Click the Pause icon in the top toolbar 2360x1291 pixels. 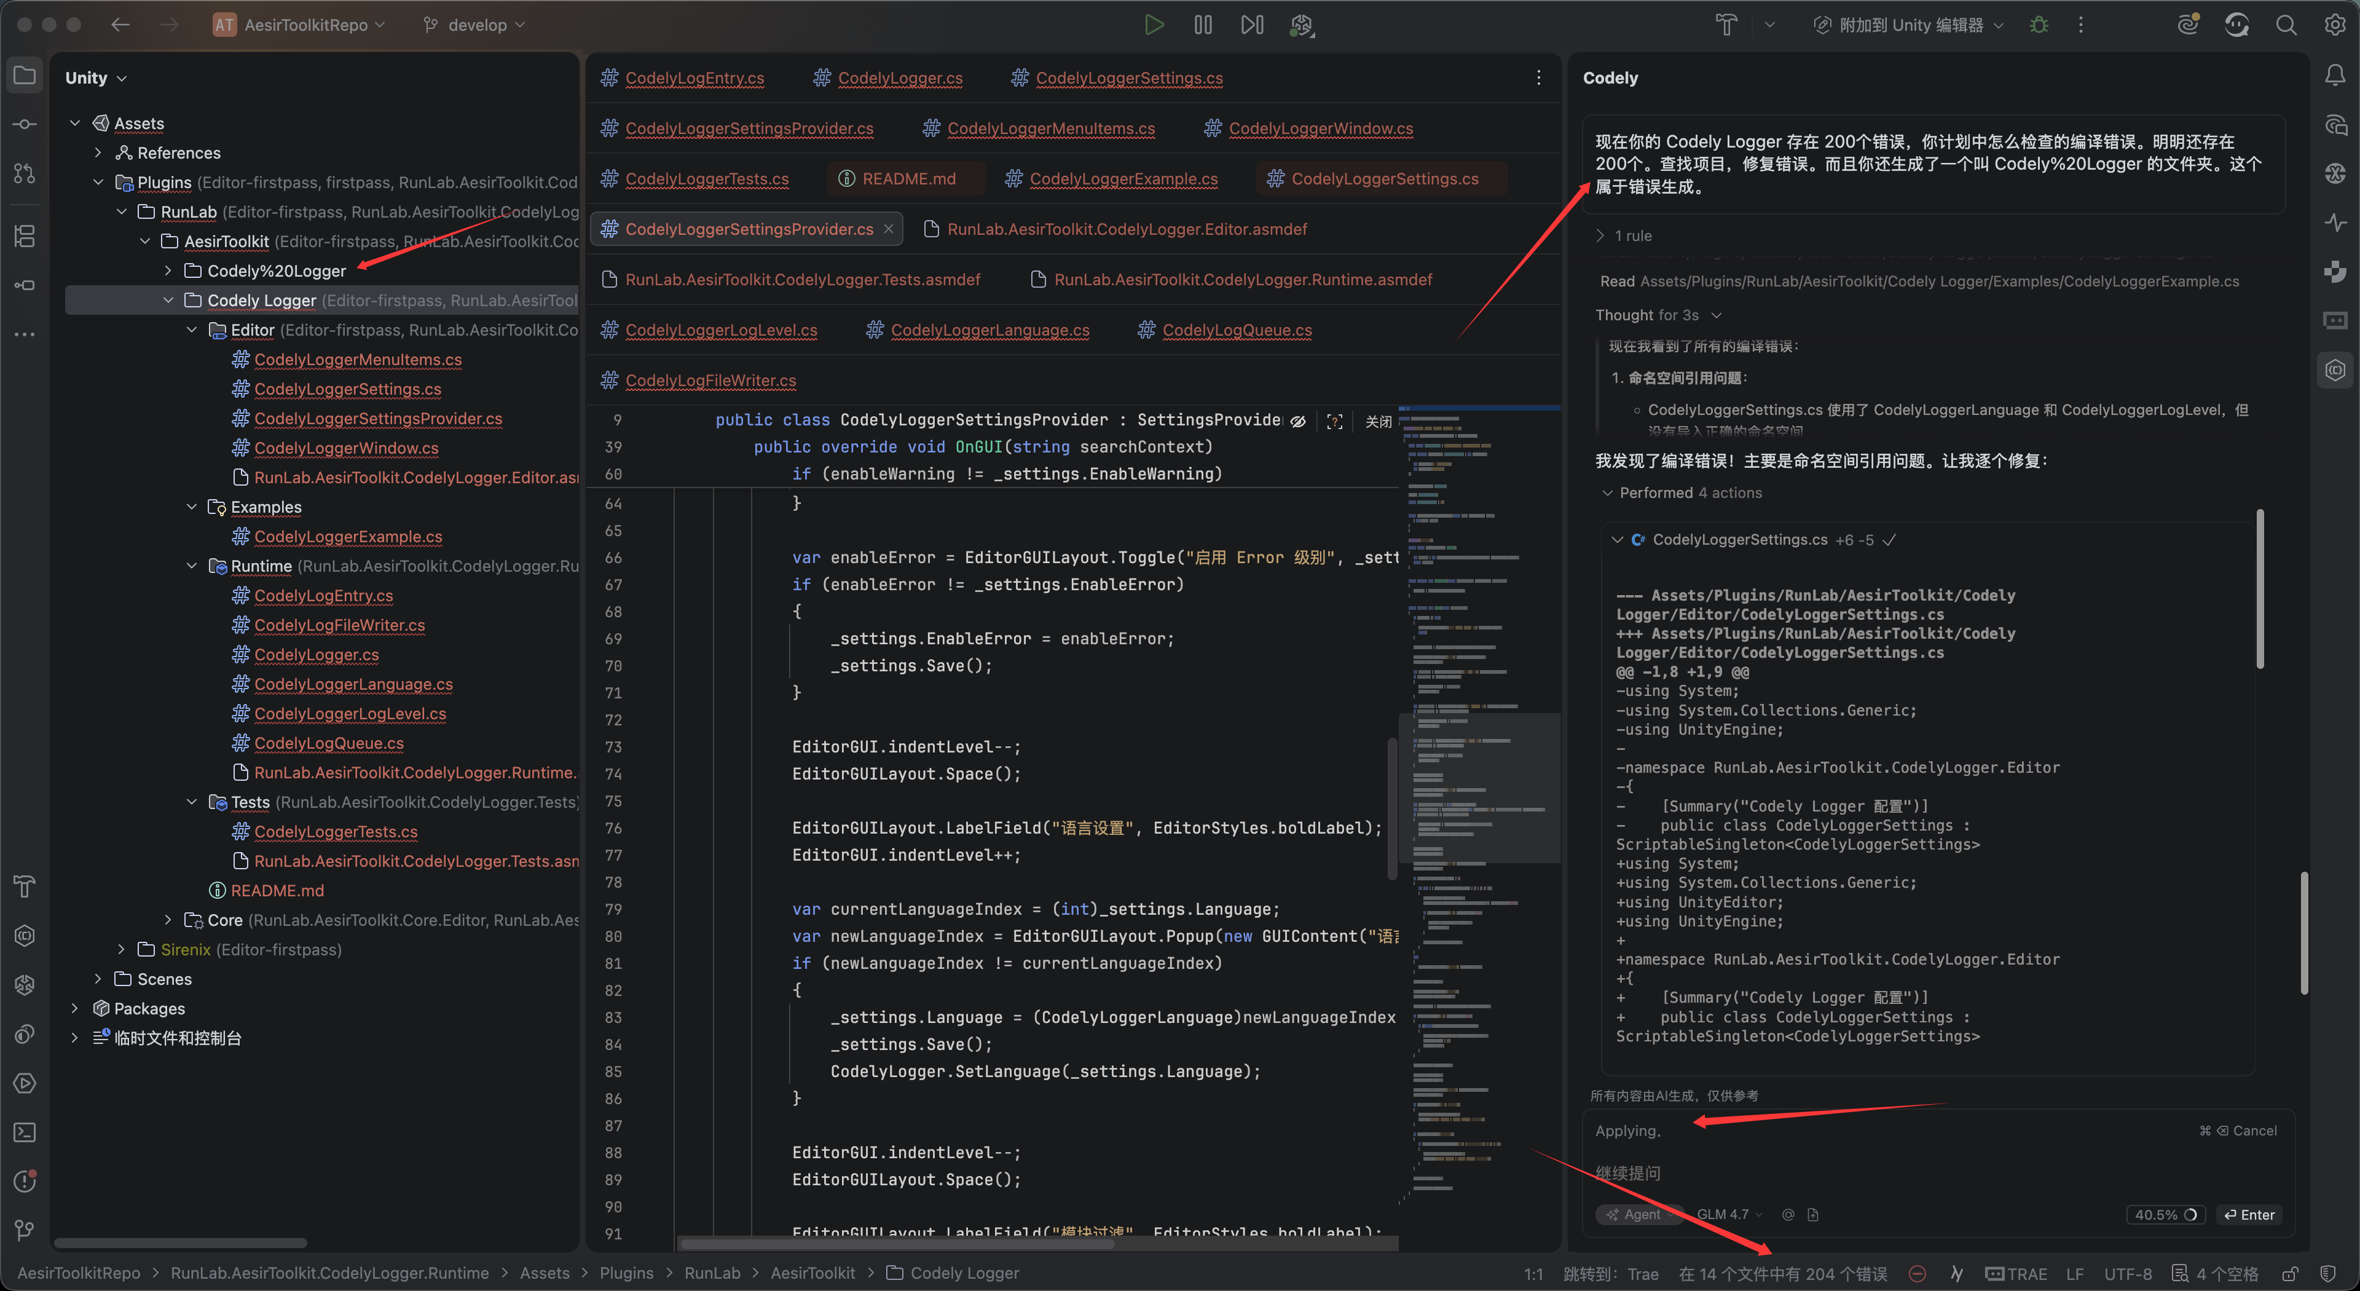click(1203, 25)
